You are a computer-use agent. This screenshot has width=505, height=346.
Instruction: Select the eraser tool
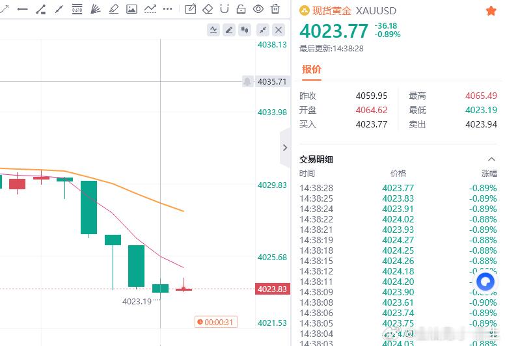pyautogui.click(x=208, y=9)
